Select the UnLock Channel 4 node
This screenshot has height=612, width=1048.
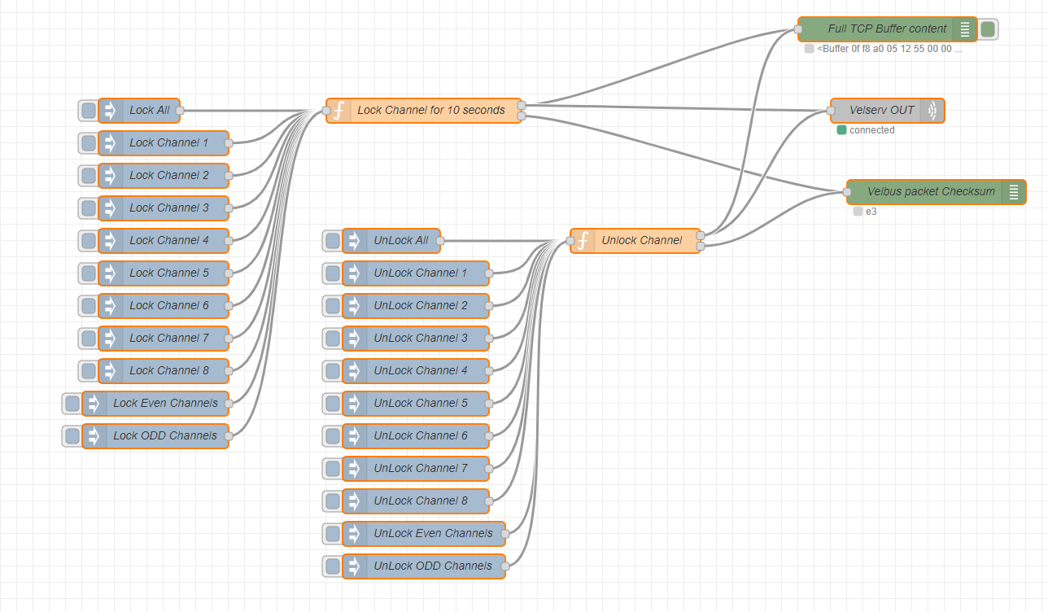pyautogui.click(x=416, y=371)
